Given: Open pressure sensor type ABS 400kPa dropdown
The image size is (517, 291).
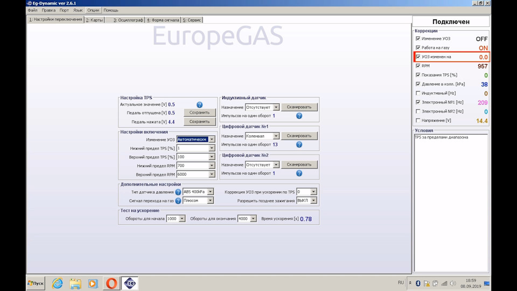Looking at the screenshot, I should (x=210, y=192).
